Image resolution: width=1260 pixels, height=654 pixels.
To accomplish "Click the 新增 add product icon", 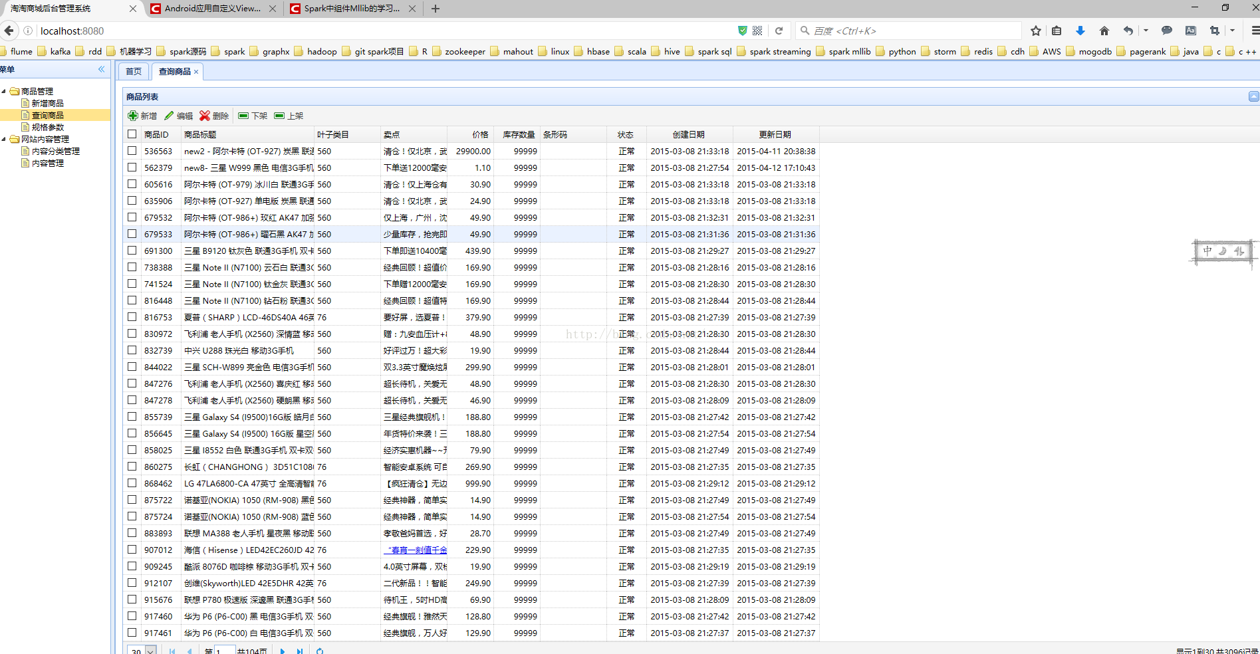I will 133,116.
